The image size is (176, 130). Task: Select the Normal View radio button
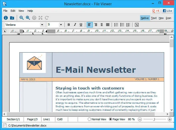89,119
